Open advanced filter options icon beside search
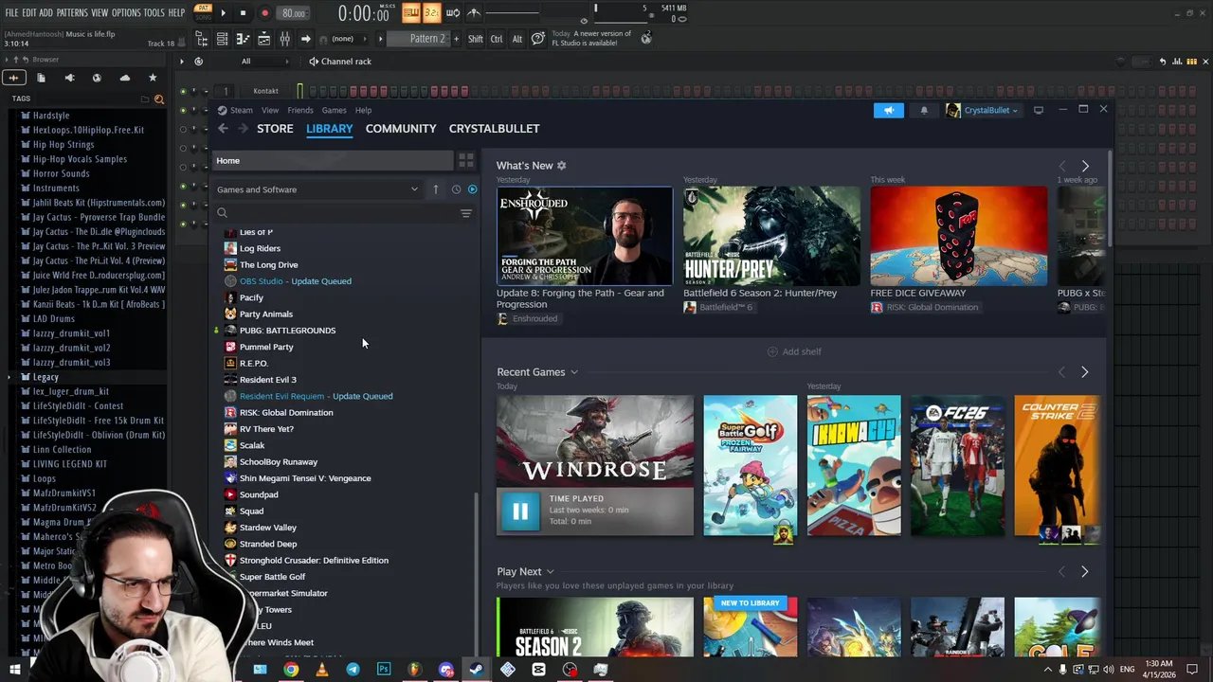Screen dimensions: 1213x682 click(x=465, y=213)
